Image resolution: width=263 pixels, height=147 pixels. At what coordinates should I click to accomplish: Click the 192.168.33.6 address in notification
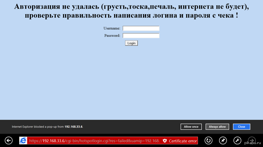point(74,127)
